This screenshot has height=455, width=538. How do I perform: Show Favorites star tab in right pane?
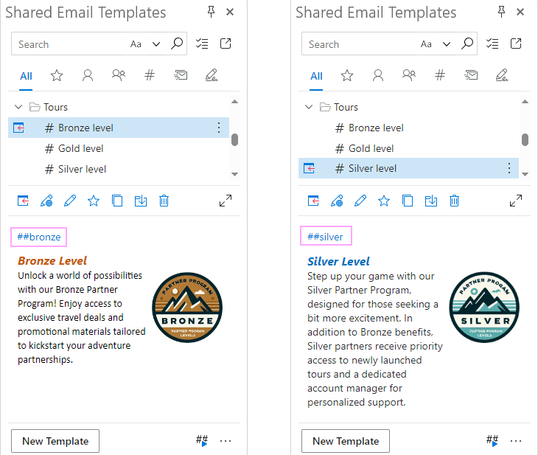pos(347,75)
